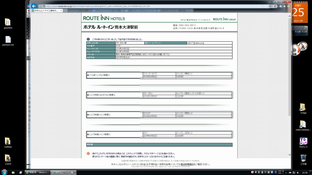Select the 12inch desktop folder icon
Image resolution: width=312 pixels, height=175 pixels.
(x=8, y=160)
